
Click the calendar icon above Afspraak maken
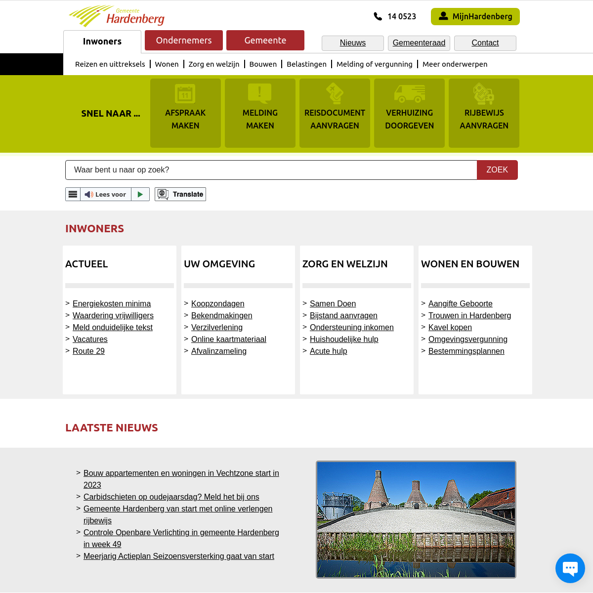click(185, 93)
